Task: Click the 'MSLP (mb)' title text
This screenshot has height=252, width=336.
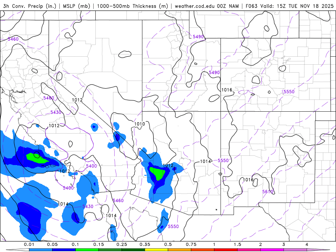Action: click(76, 6)
